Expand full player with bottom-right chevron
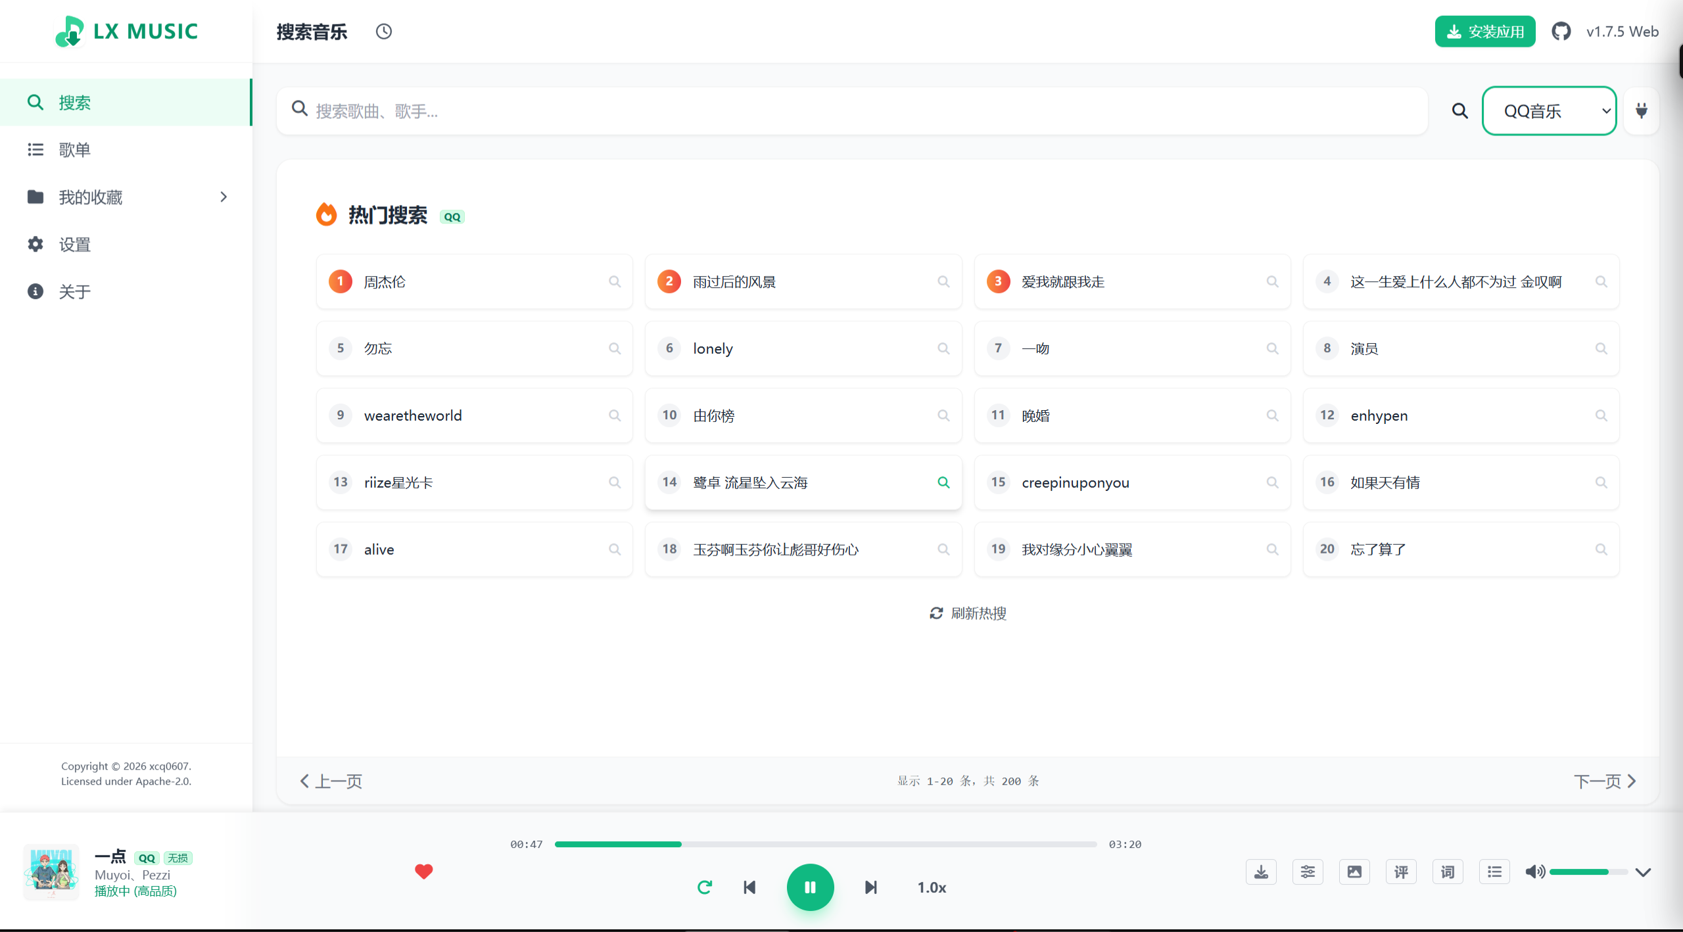 tap(1644, 873)
